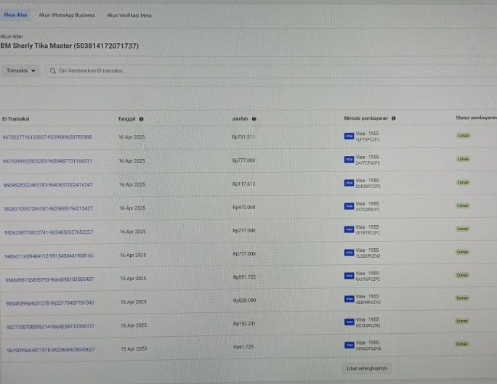The width and height of the screenshot is (497, 384).
Task: Switch to the Akun WhatsApp Business tab
Action: click(x=67, y=15)
